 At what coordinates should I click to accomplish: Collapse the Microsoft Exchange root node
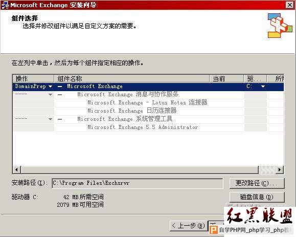(60, 87)
